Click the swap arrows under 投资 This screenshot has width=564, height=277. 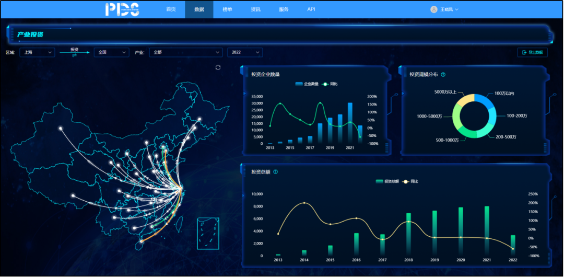coord(74,55)
